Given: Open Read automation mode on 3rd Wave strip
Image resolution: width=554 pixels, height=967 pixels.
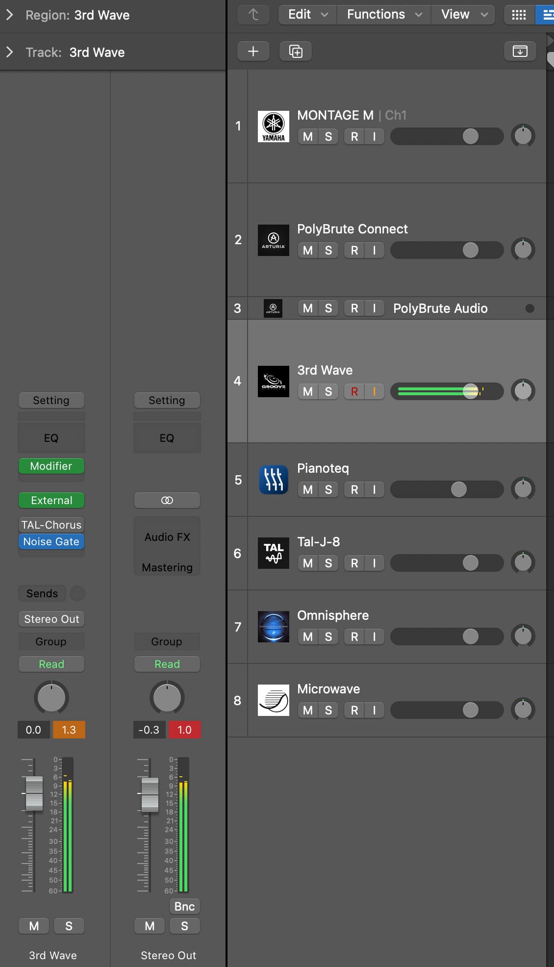Looking at the screenshot, I should click(51, 664).
